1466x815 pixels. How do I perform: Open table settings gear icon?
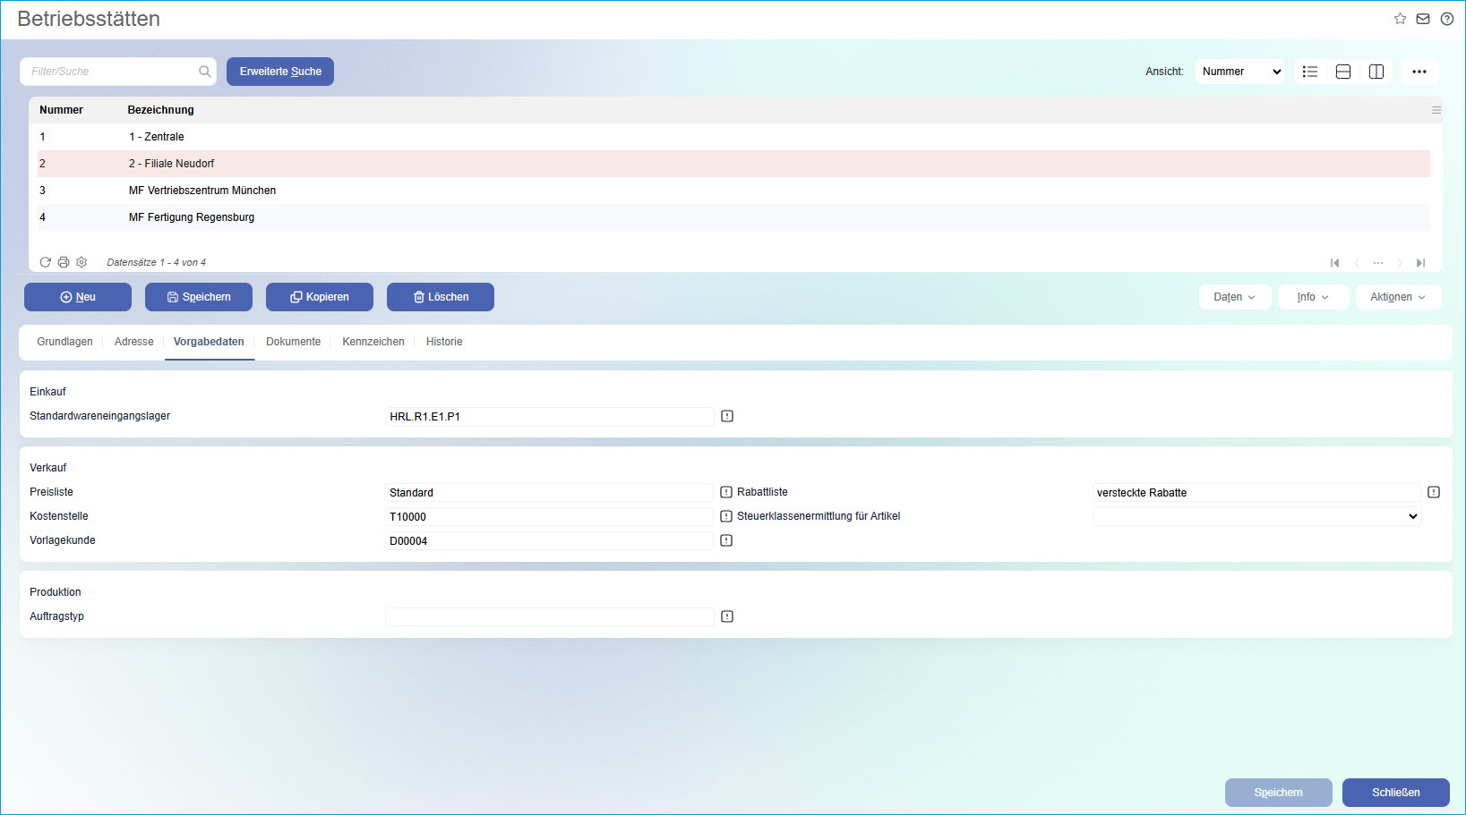point(81,262)
